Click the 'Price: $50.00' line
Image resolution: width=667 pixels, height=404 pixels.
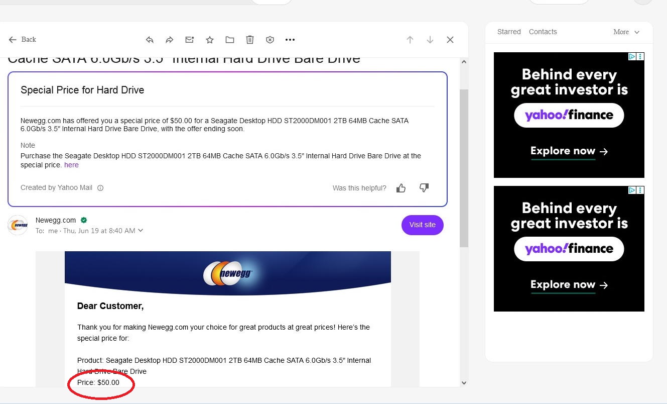click(98, 382)
